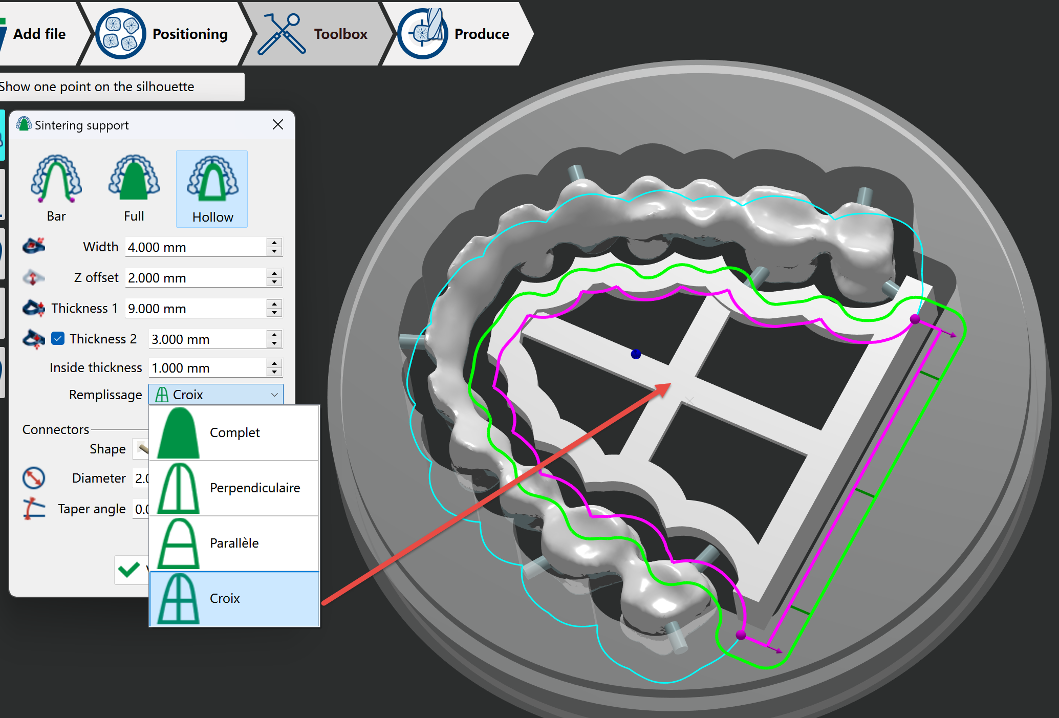
Task: Click the Diameter connector icon
Action: coord(34,478)
